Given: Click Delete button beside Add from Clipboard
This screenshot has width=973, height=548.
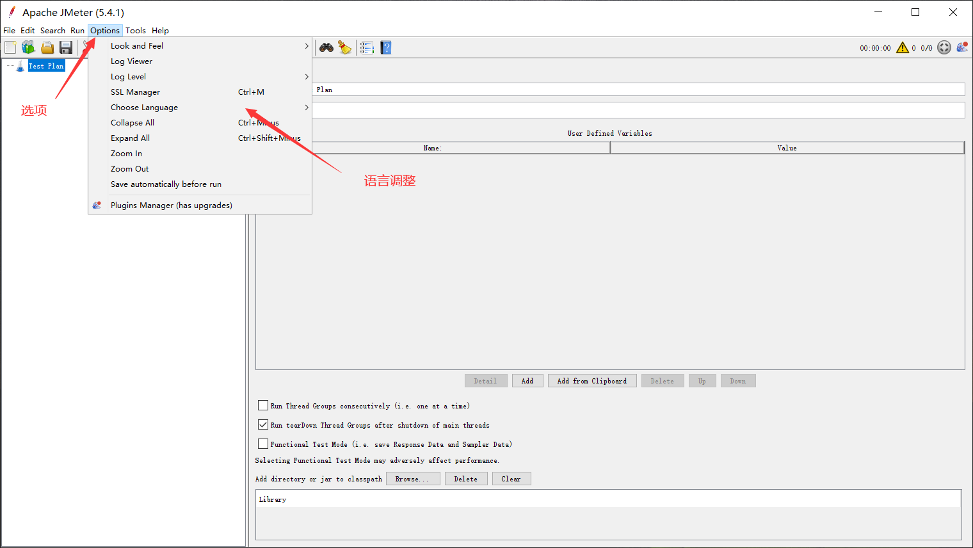Looking at the screenshot, I should click(663, 381).
